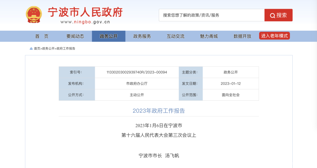
Task: Click 首页 breadcrumb link
Action: tap(37, 49)
